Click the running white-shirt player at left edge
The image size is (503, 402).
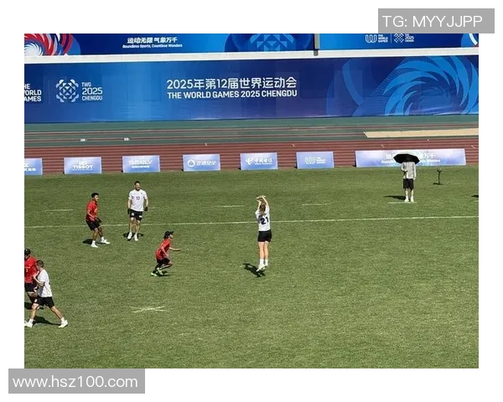click(46, 294)
